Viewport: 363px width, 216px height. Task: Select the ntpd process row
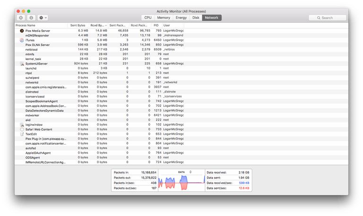(181, 73)
